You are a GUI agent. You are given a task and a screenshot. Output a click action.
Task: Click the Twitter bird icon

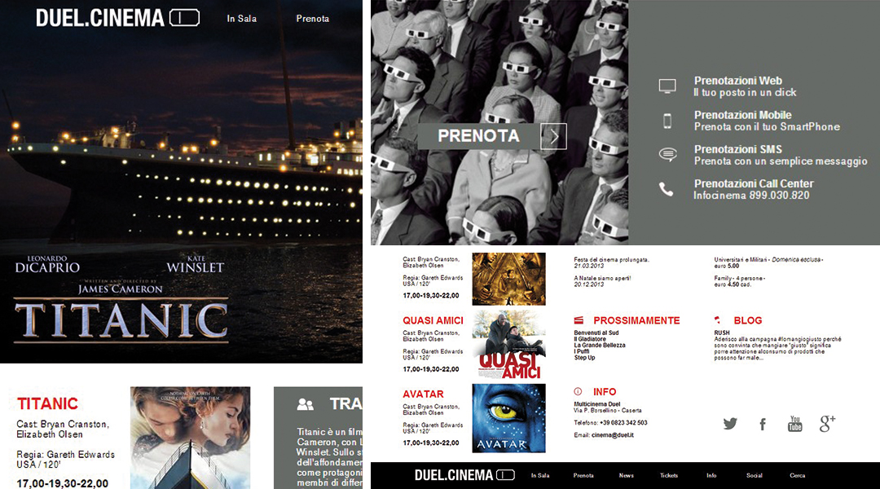(730, 424)
